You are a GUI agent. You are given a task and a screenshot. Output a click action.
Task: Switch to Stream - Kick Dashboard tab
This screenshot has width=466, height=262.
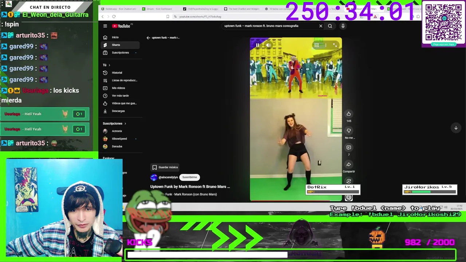159,9
